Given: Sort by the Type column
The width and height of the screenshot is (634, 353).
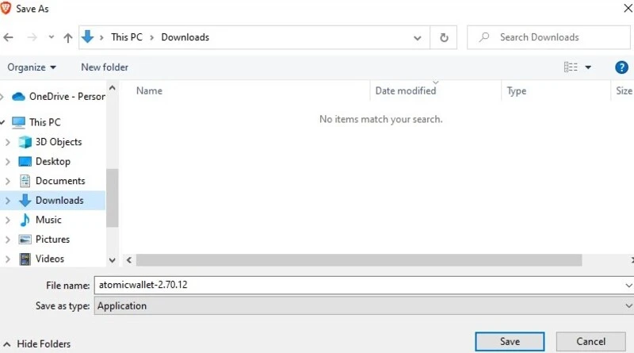Looking at the screenshot, I should (x=517, y=90).
